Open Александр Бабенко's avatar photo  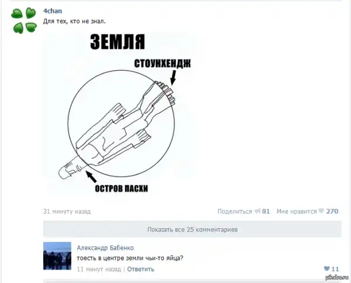coord(57,256)
